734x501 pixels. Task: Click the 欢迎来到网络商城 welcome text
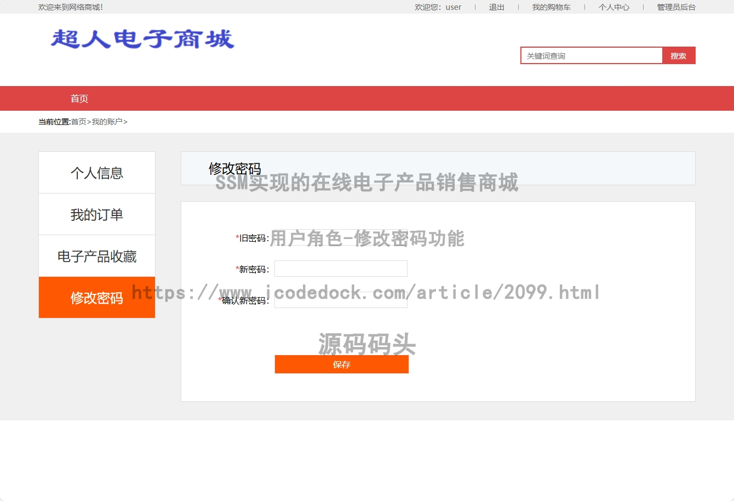coord(71,7)
